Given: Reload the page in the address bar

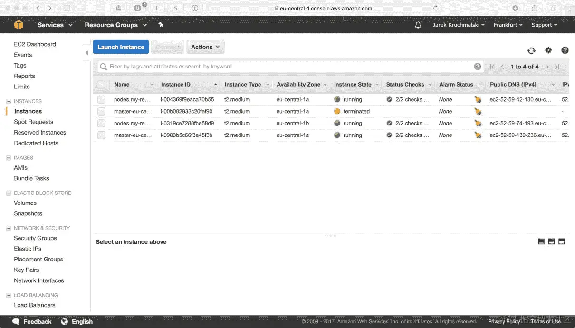Looking at the screenshot, I should coord(436,8).
